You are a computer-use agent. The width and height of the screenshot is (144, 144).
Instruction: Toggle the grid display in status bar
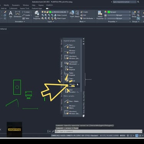click(x=127, y=136)
